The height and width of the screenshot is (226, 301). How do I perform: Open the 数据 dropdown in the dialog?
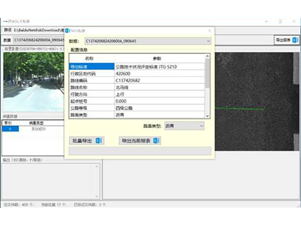click(x=208, y=41)
